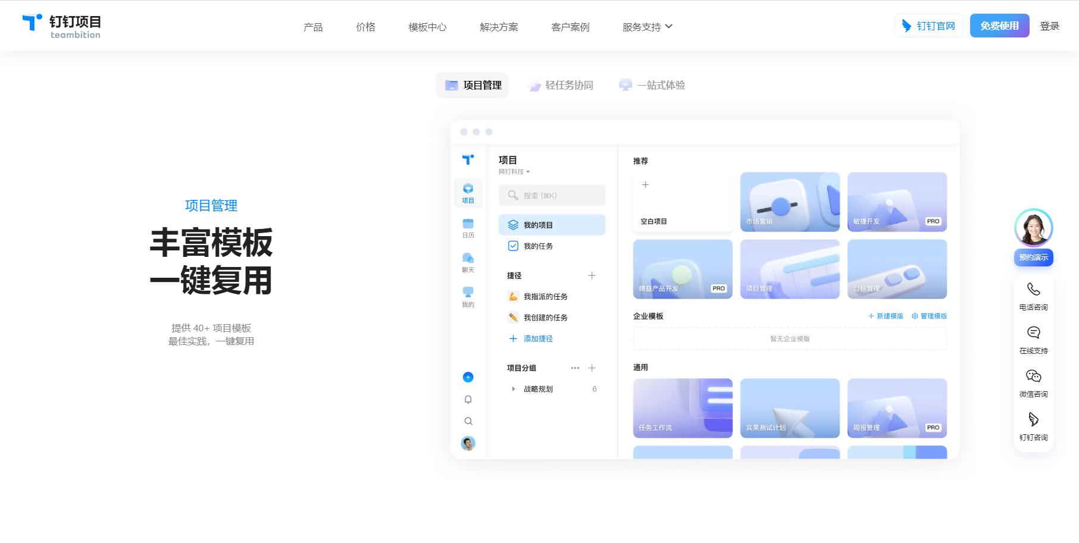
Task: Expand the 服务支持 dropdown menu
Action: click(647, 27)
